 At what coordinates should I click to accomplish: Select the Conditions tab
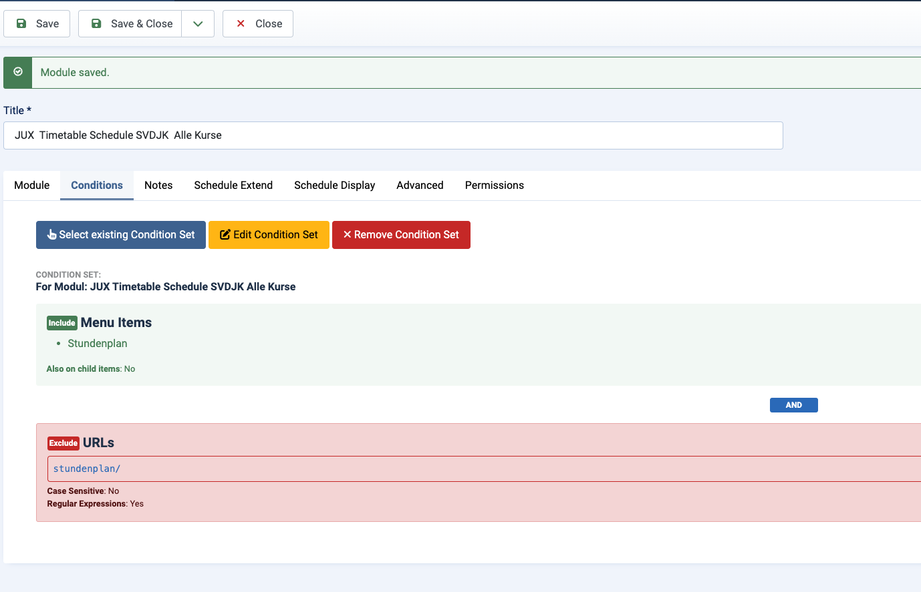97,185
